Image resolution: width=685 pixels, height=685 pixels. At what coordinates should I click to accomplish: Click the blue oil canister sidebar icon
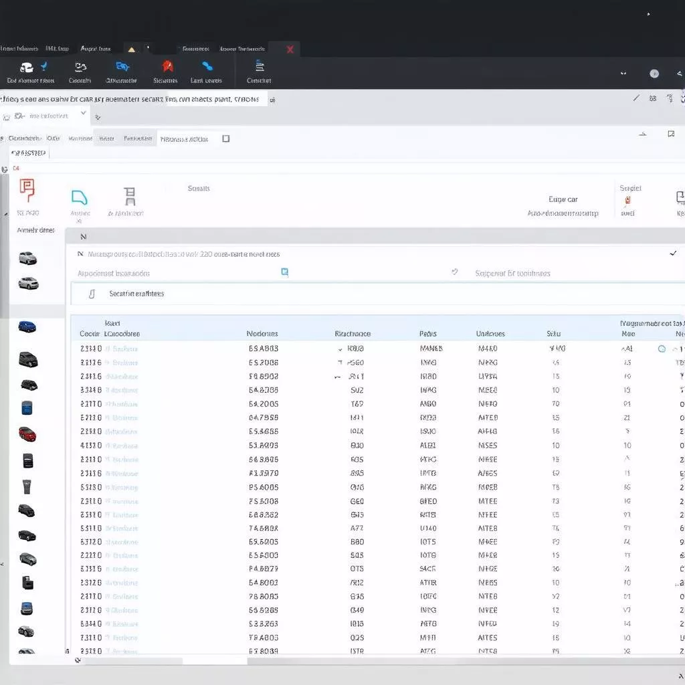pyautogui.click(x=27, y=407)
